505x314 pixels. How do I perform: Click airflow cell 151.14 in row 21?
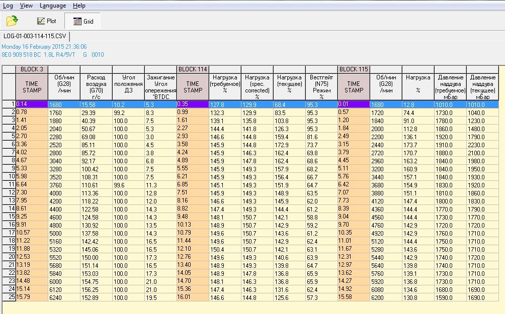pos(96,265)
